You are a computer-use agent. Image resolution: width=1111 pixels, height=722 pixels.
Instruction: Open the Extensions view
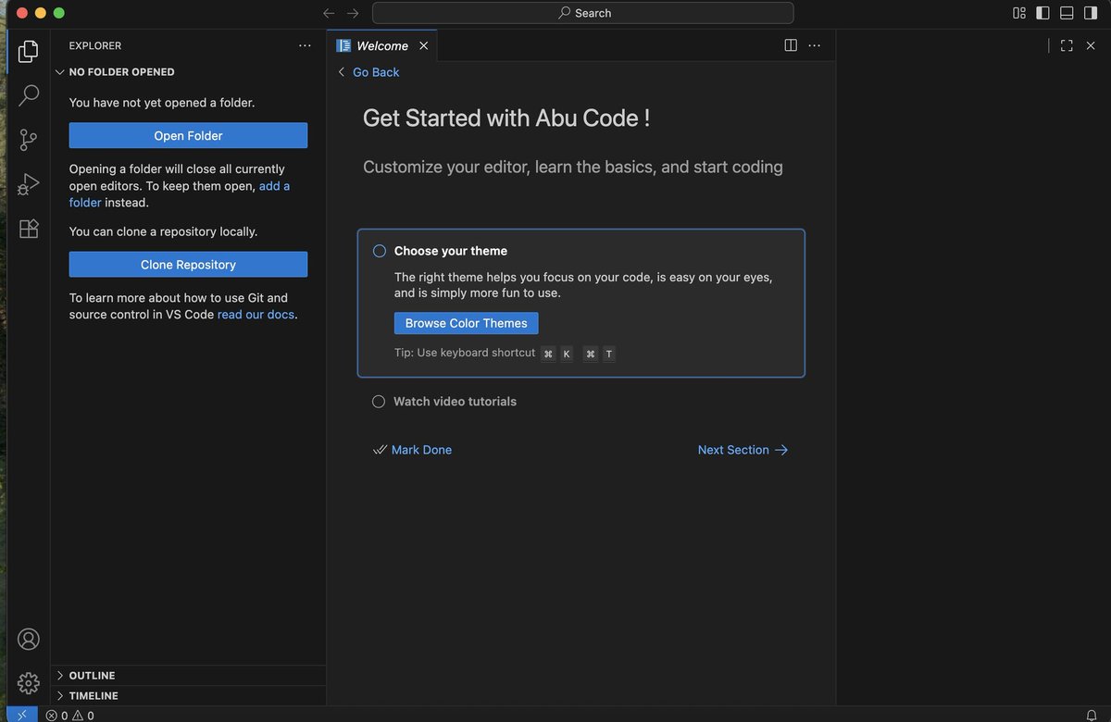[29, 229]
